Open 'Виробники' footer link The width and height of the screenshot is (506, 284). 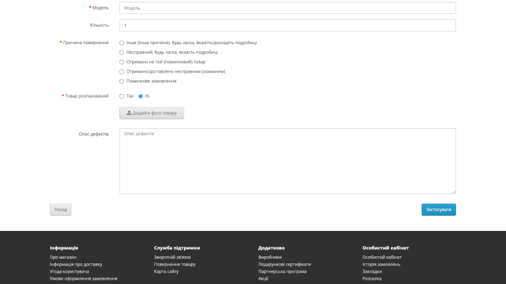[x=270, y=257]
